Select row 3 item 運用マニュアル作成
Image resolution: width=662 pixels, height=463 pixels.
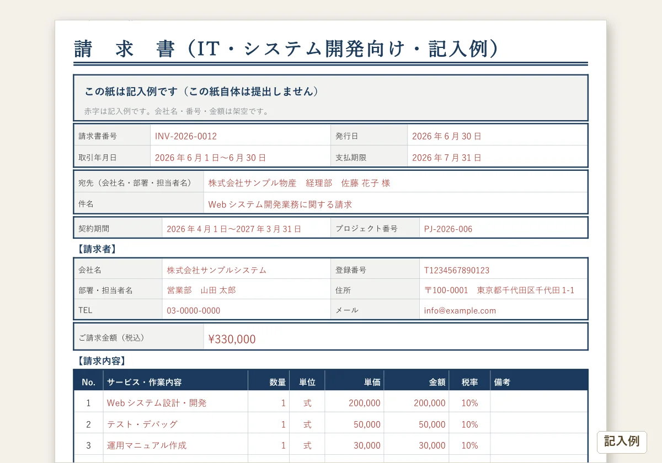147,445
